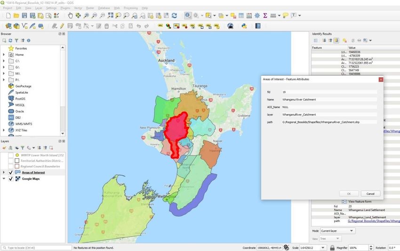
Task: Open the Mode dropdown (Current layer)
Action: click(338, 231)
